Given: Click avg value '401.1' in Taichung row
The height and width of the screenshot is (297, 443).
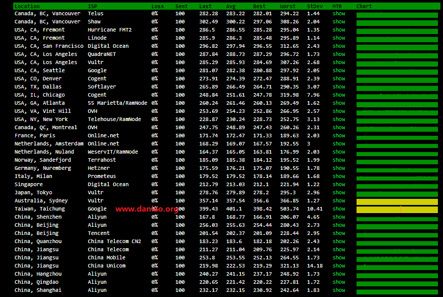Looking at the screenshot, I should pyautogui.click(x=234, y=209).
